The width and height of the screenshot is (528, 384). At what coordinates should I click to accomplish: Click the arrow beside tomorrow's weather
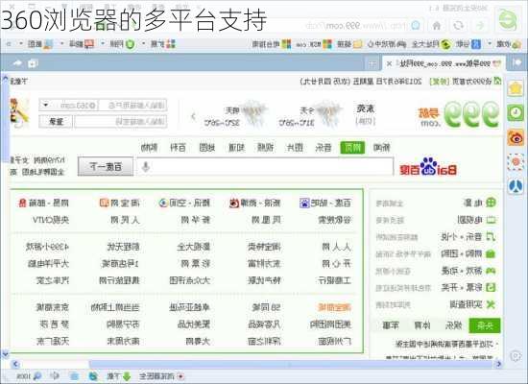(x=193, y=116)
